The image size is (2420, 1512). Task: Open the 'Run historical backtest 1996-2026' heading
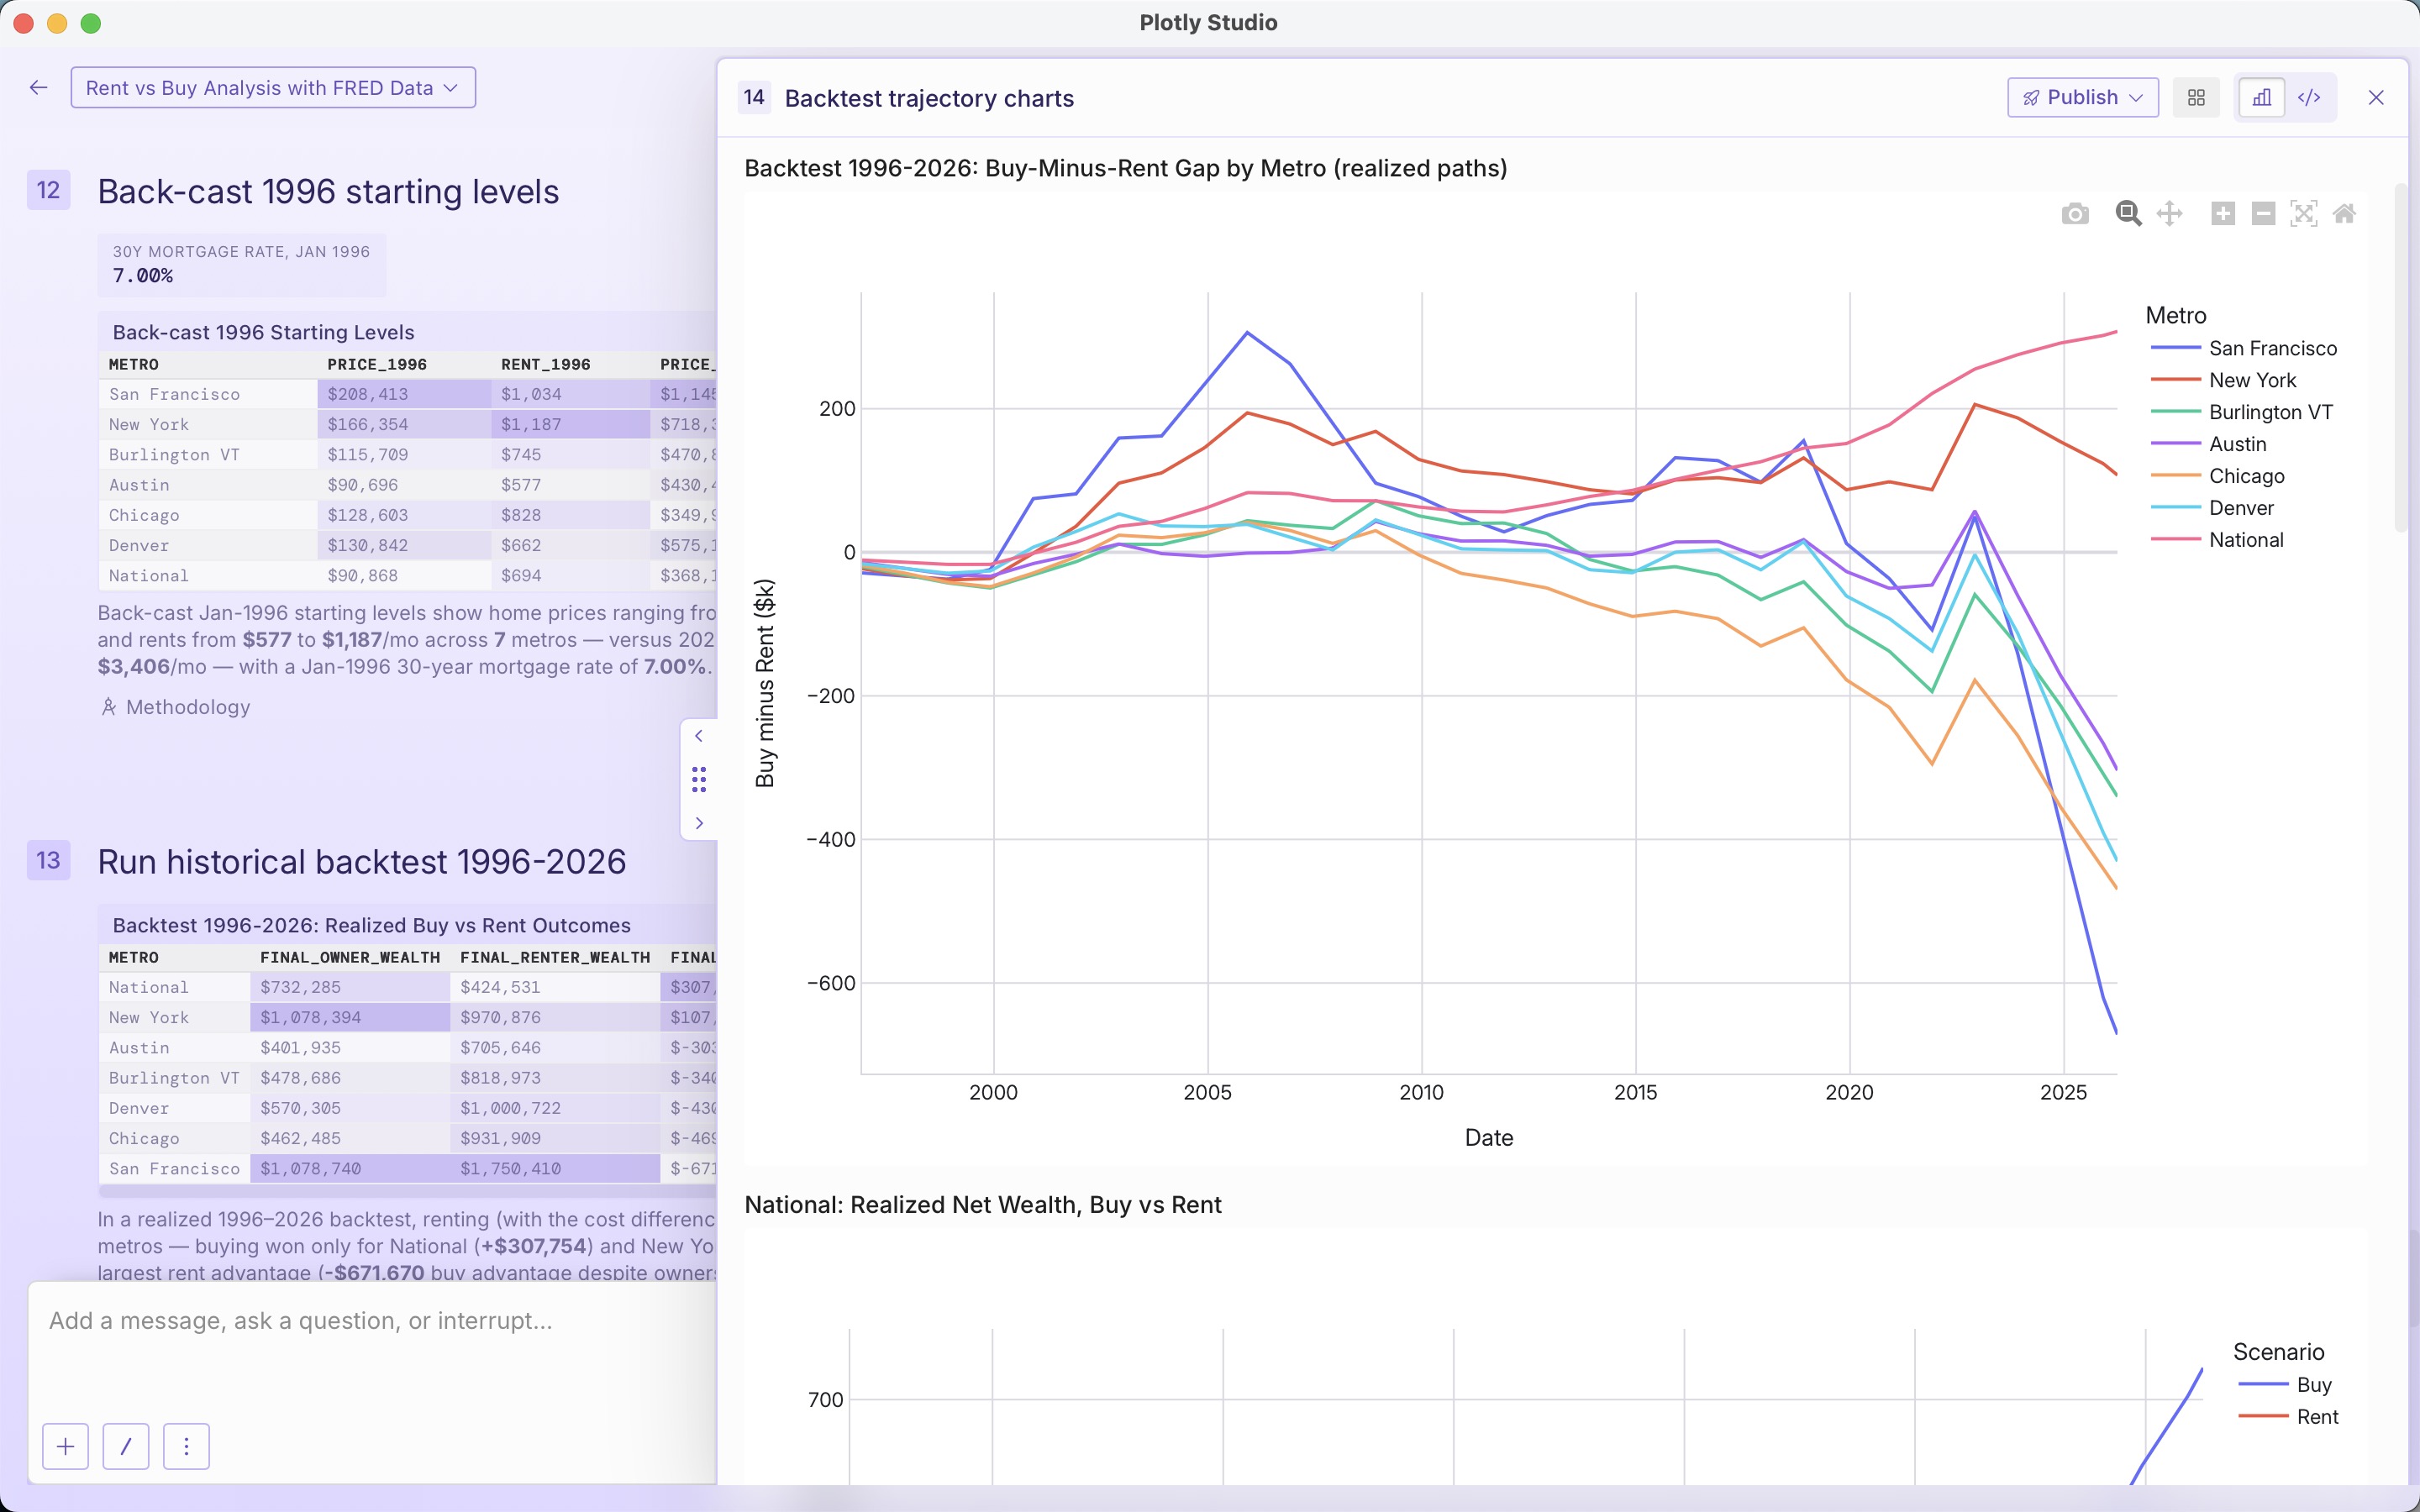[362, 861]
